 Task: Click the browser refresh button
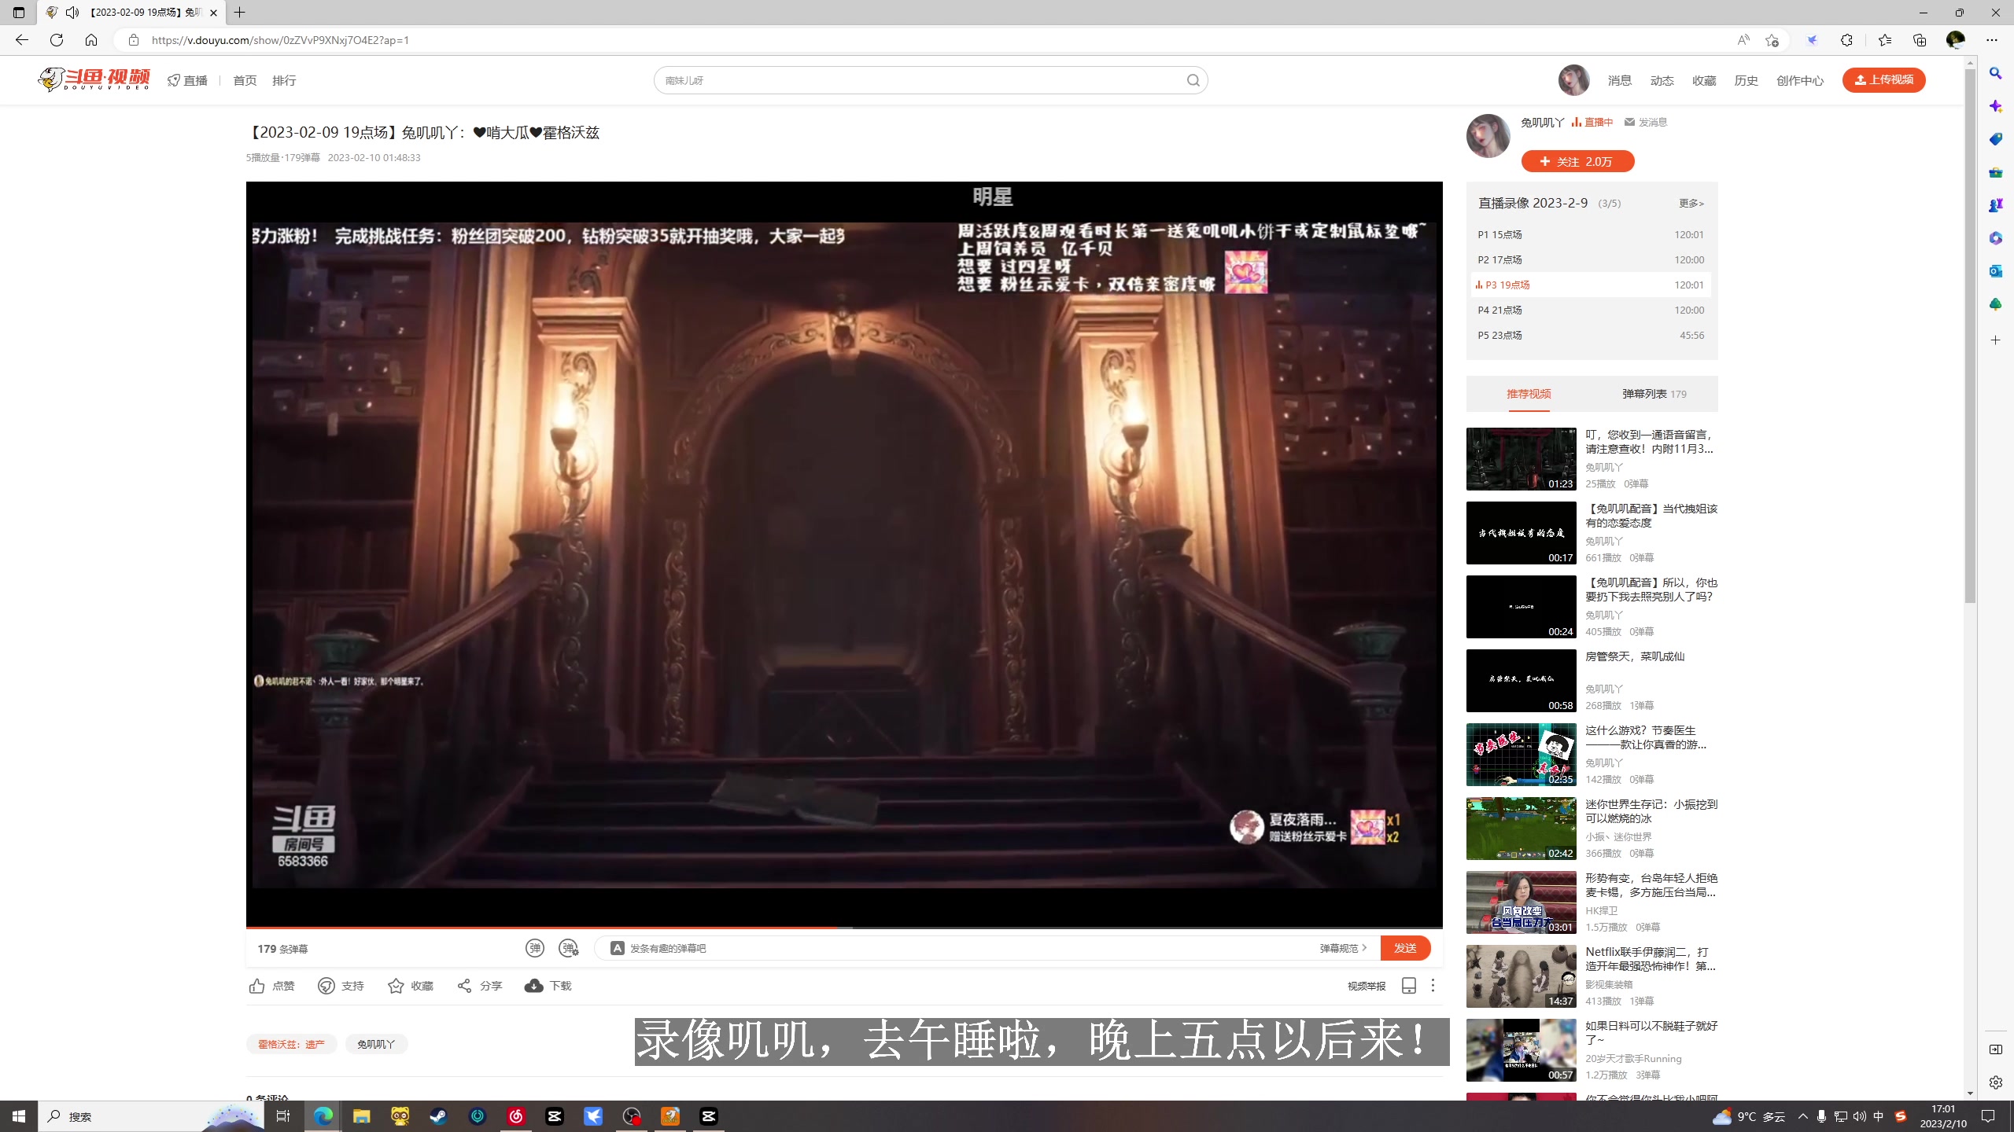57,40
